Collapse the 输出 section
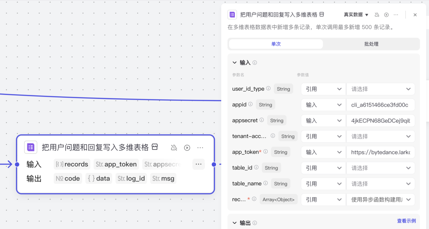The width and height of the screenshot is (429, 229). (x=234, y=223)
